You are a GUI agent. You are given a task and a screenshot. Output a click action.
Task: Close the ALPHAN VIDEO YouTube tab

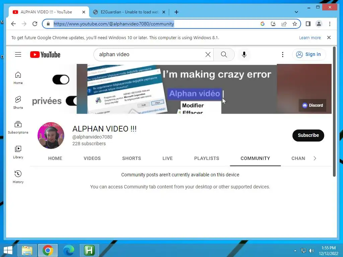[x=83, y=12]
